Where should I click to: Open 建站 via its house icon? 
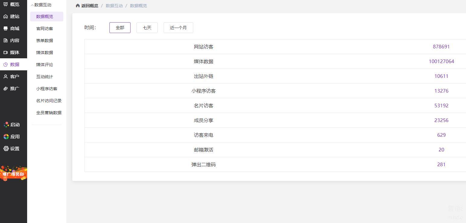tap(5, 17)
